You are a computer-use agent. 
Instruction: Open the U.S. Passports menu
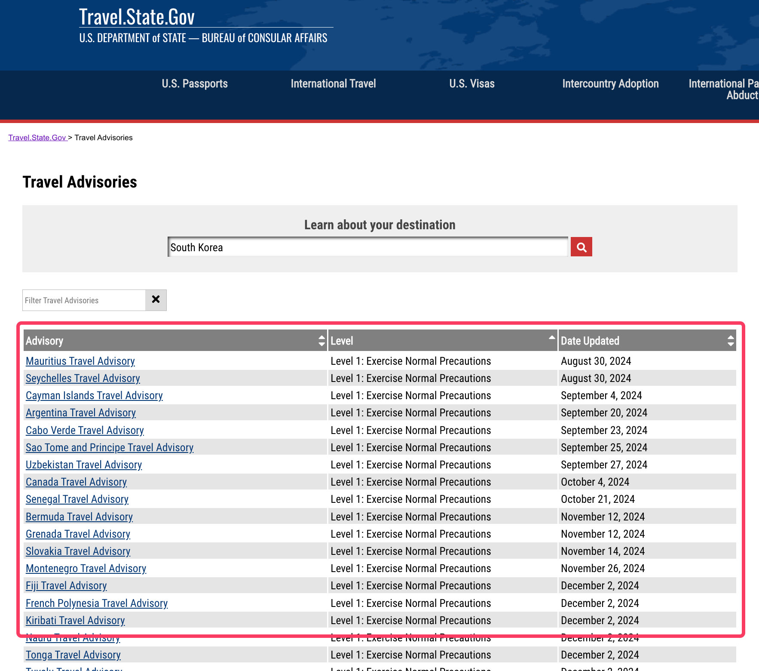click(x=195, y=83)
